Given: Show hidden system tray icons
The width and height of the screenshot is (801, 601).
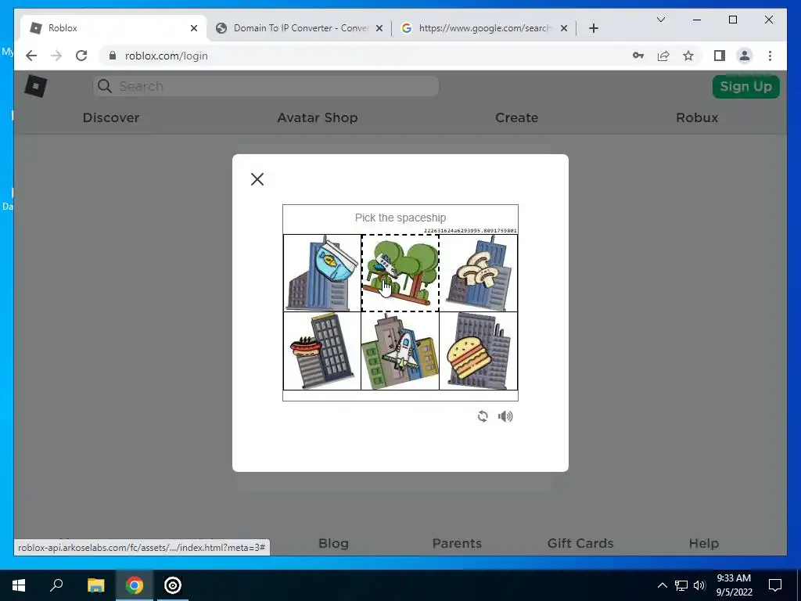Looking at the screenshot, I should click(x=662, y=585).
